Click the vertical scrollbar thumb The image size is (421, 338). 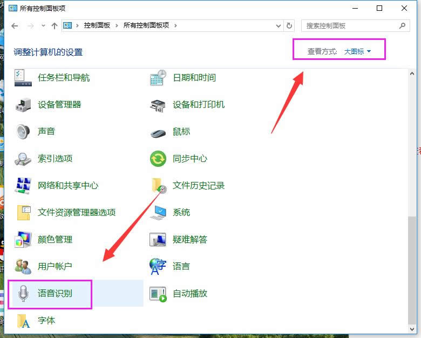click(x=412, y=270)
